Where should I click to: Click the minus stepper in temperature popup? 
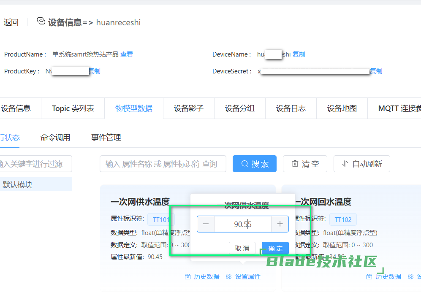click(x=206, y=224)
